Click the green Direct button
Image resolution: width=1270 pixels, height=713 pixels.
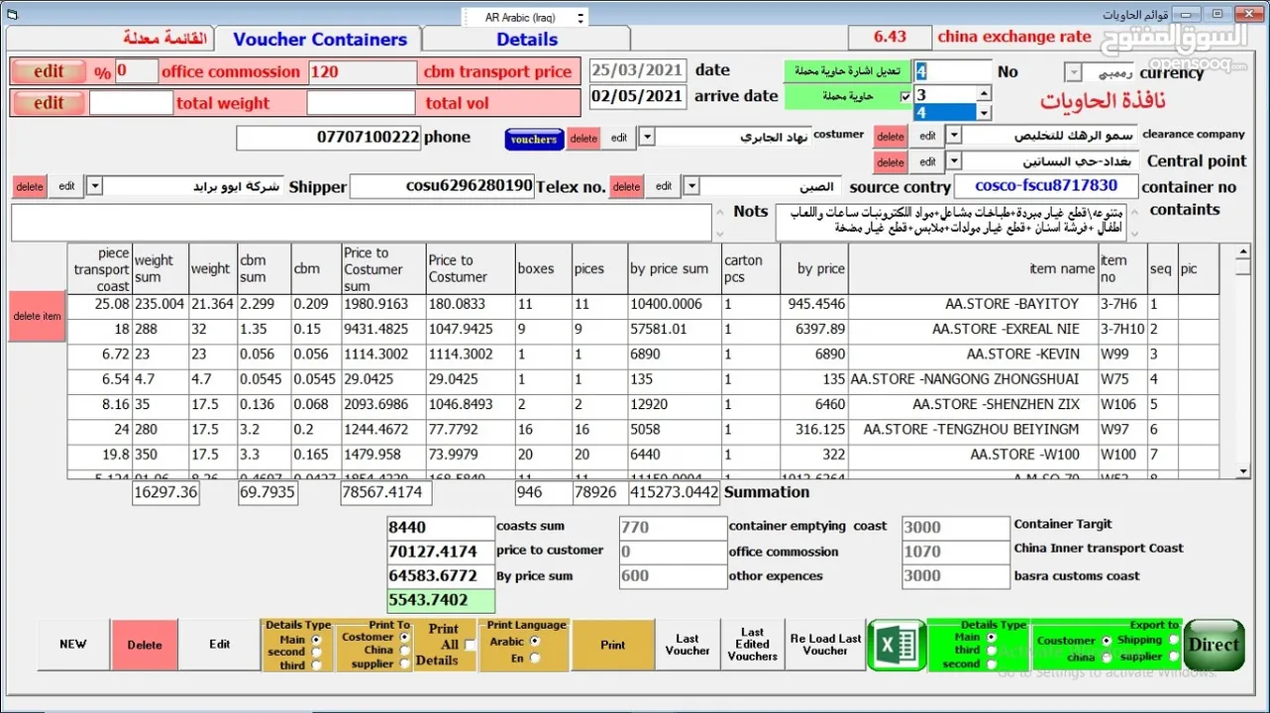coord(1214,645)
